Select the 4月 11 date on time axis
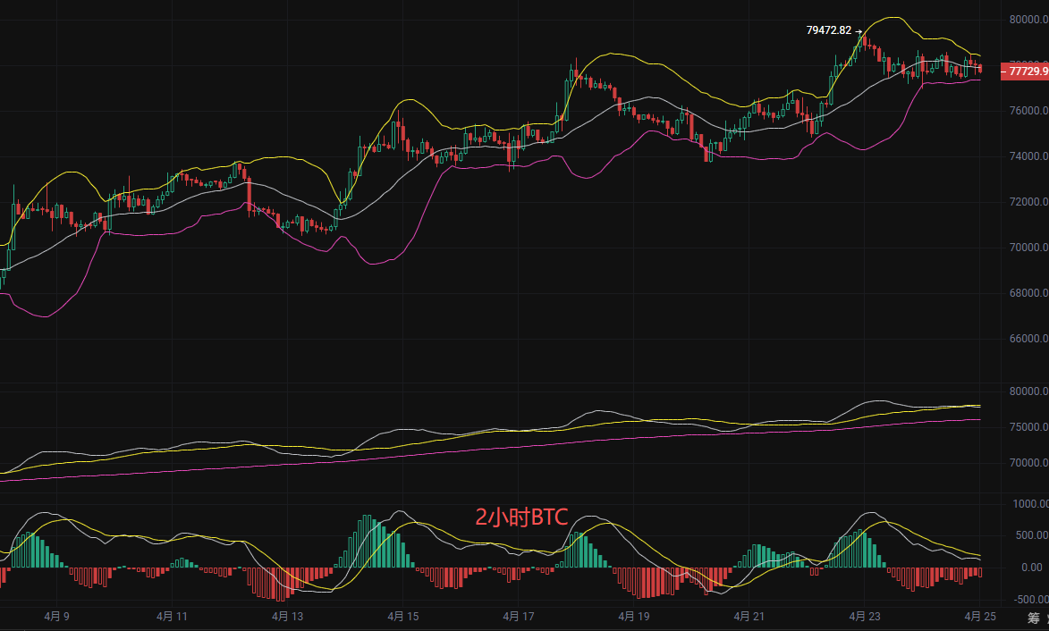The width and height of the screenshot is (1049, 631). click(x=172, y=617)
